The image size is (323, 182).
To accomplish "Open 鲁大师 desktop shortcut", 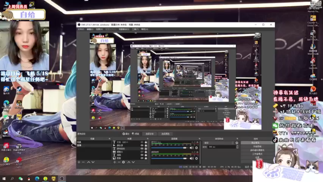I will tap(6, 90).
